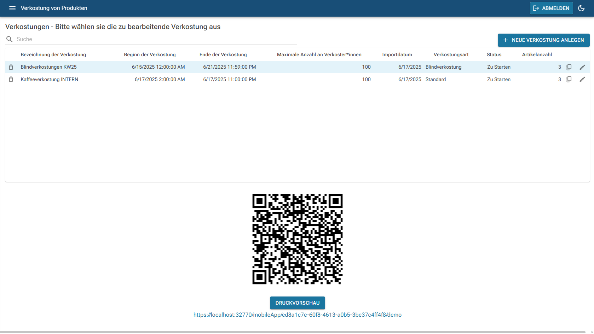The image size is (594, 334).
Task: Click the QR code image
Action: [x=297, y=239]
